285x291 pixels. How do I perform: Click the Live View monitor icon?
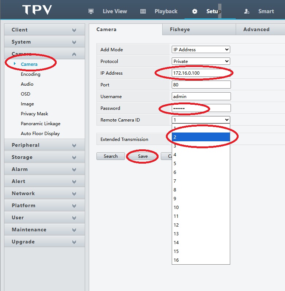(x=91, y=11)
